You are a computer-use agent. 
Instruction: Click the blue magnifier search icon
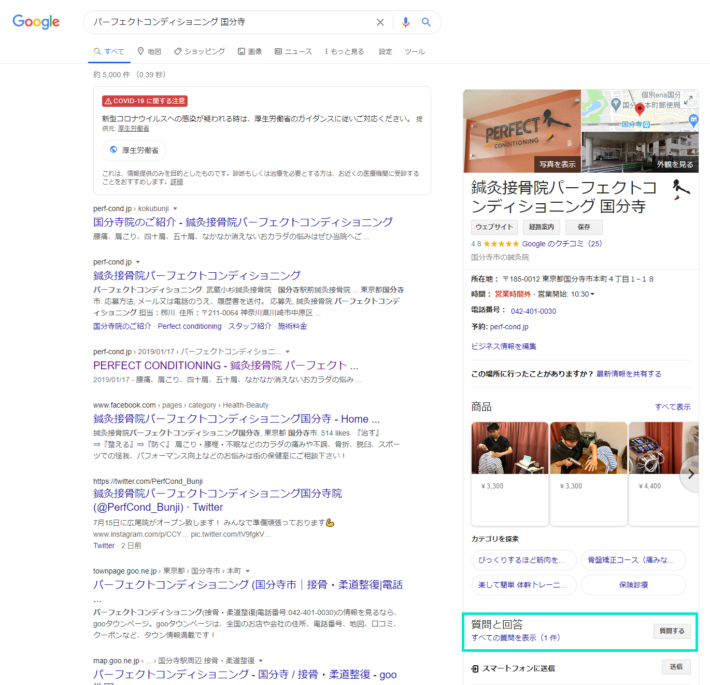(426, 22)
